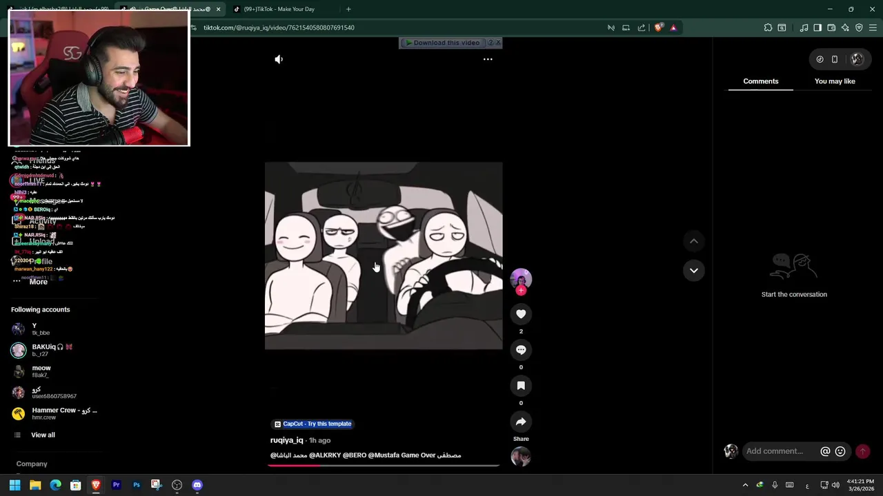This screenshot has height=496, width=883.
Task: Open help for download video overlay
Action: pyautogui.click(x=490, y=43)
